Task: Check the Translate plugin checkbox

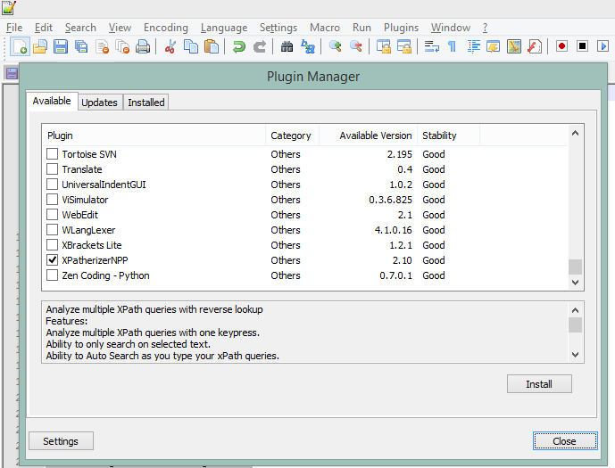Action: click(x=52, y=169)
